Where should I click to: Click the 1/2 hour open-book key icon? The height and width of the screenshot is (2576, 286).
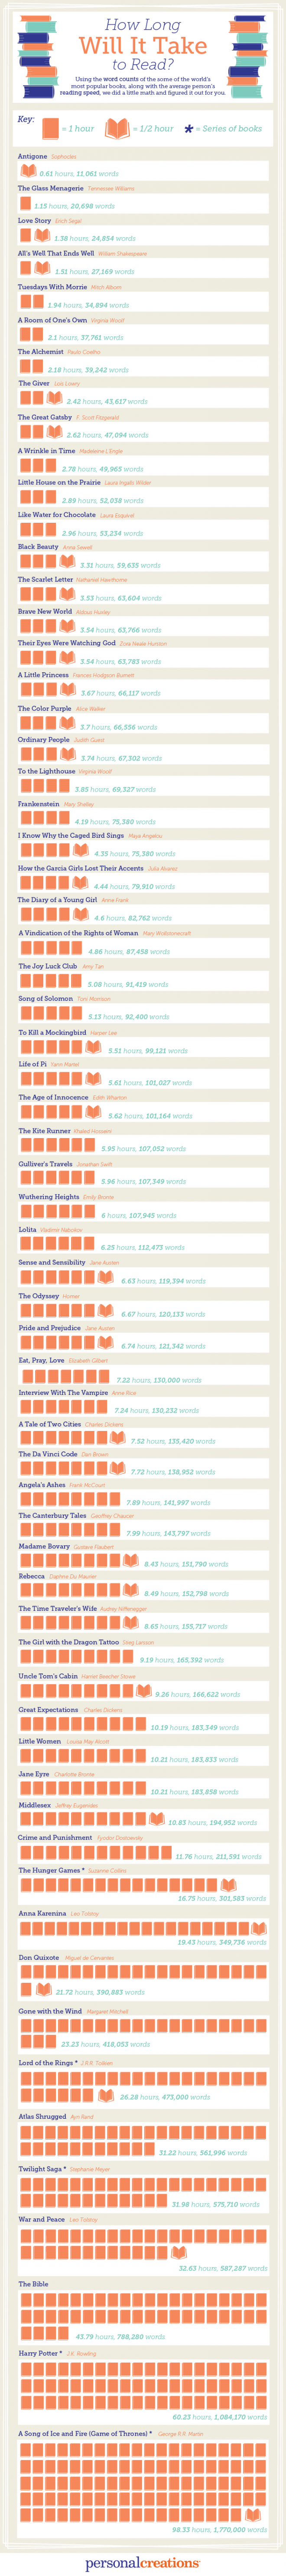tap(117, 128)
